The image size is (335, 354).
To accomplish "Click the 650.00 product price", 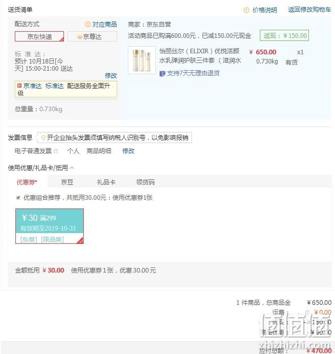I will pos(263,52).
